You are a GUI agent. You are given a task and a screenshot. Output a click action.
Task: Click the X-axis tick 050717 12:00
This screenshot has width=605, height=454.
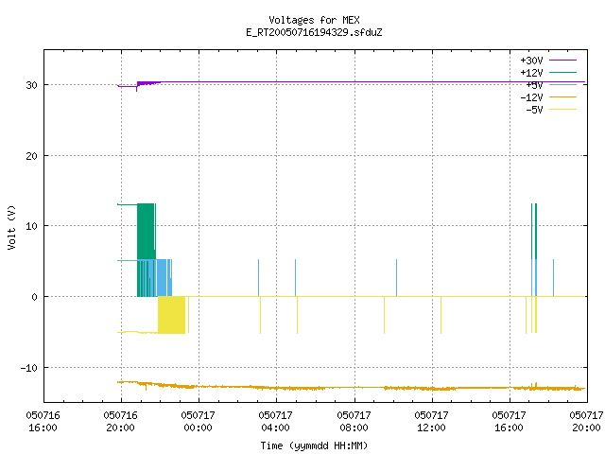pos(431,422)
